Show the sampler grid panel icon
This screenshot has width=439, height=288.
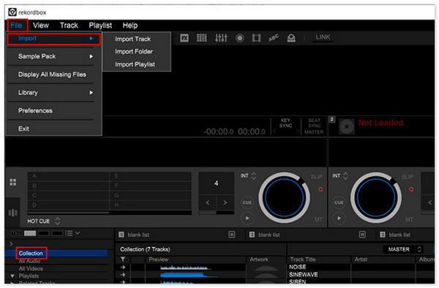[202, 38]
